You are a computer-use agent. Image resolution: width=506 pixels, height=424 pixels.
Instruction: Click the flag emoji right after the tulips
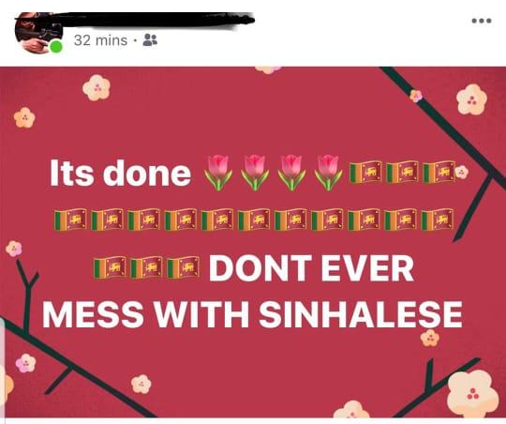(365, 172)
